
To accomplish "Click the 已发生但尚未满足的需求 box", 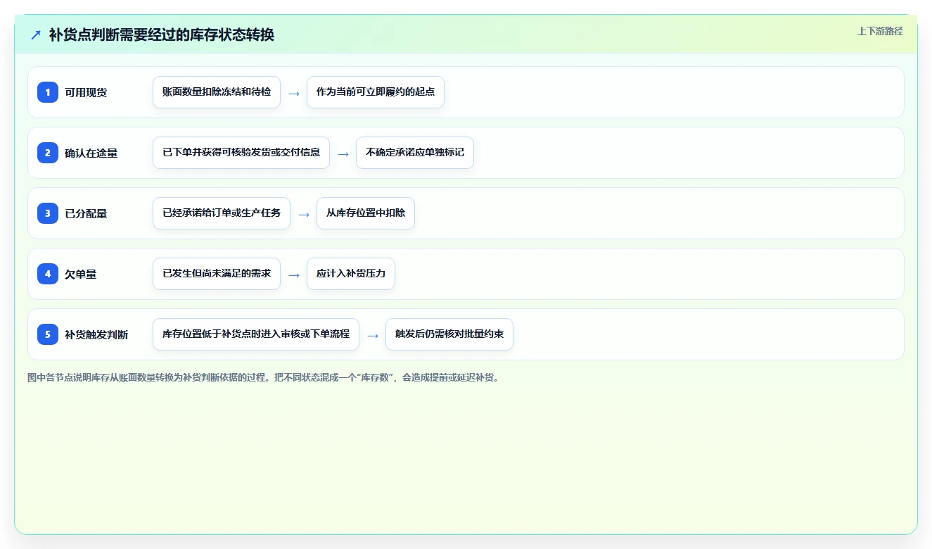I will coord(217,274).
